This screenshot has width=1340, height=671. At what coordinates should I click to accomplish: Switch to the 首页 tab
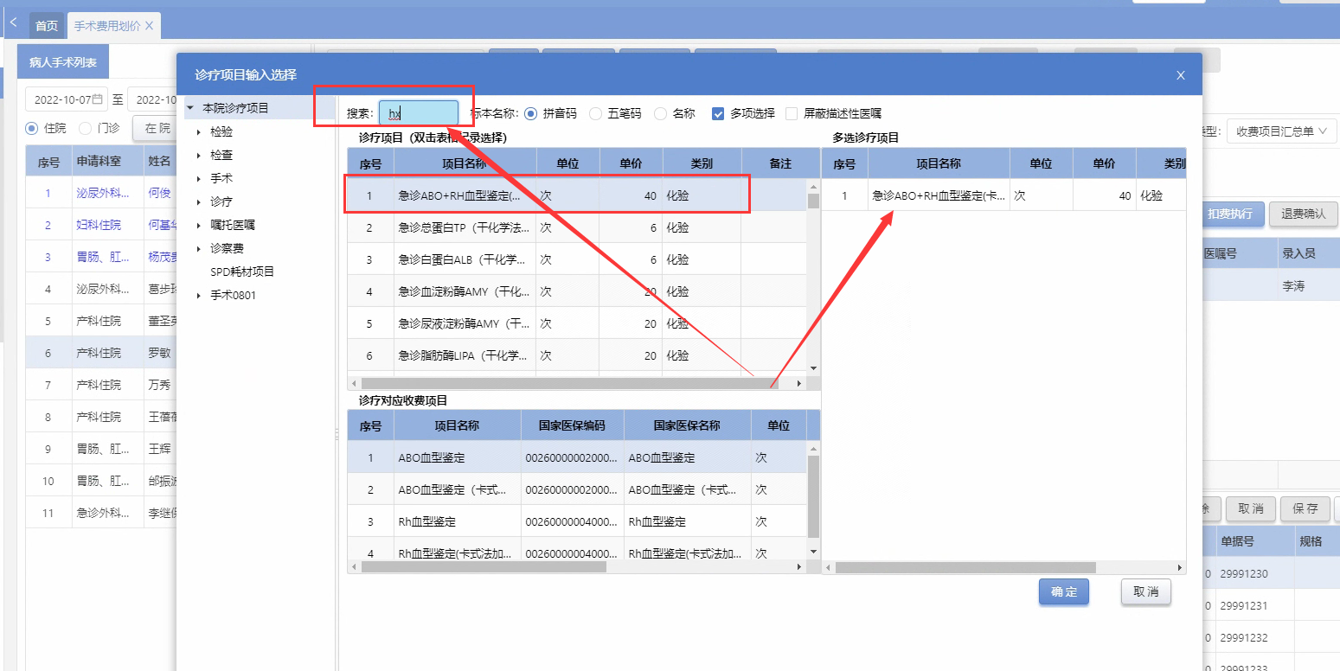pos(47,26)
